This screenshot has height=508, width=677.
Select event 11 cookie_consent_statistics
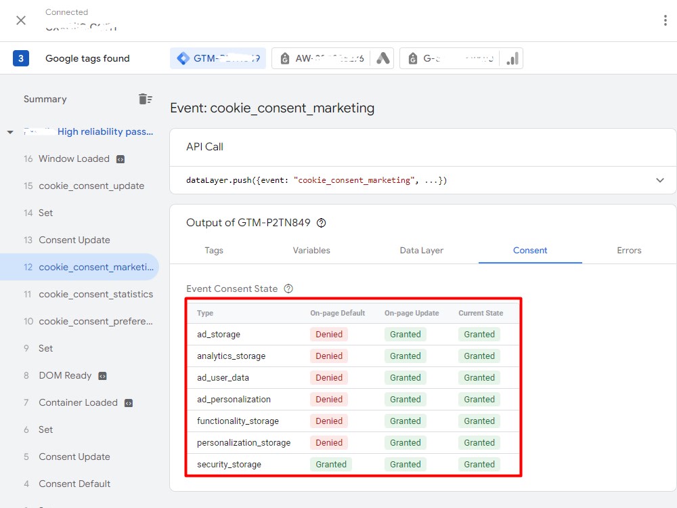point(89,294)
